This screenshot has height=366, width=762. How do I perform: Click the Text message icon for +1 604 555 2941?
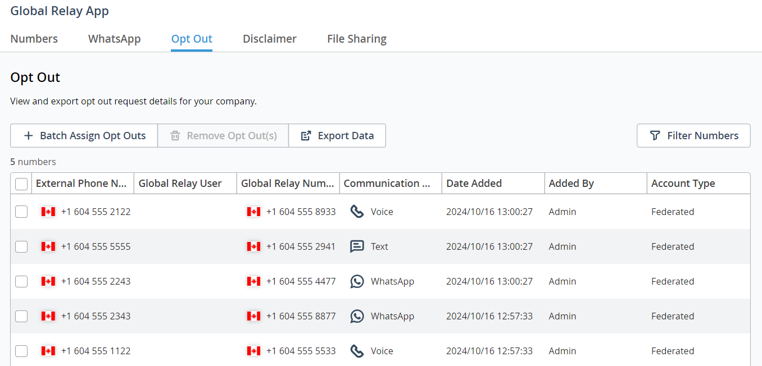click(357, 246)
